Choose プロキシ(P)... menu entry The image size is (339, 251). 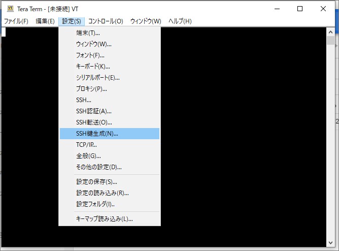click(110, 89)
